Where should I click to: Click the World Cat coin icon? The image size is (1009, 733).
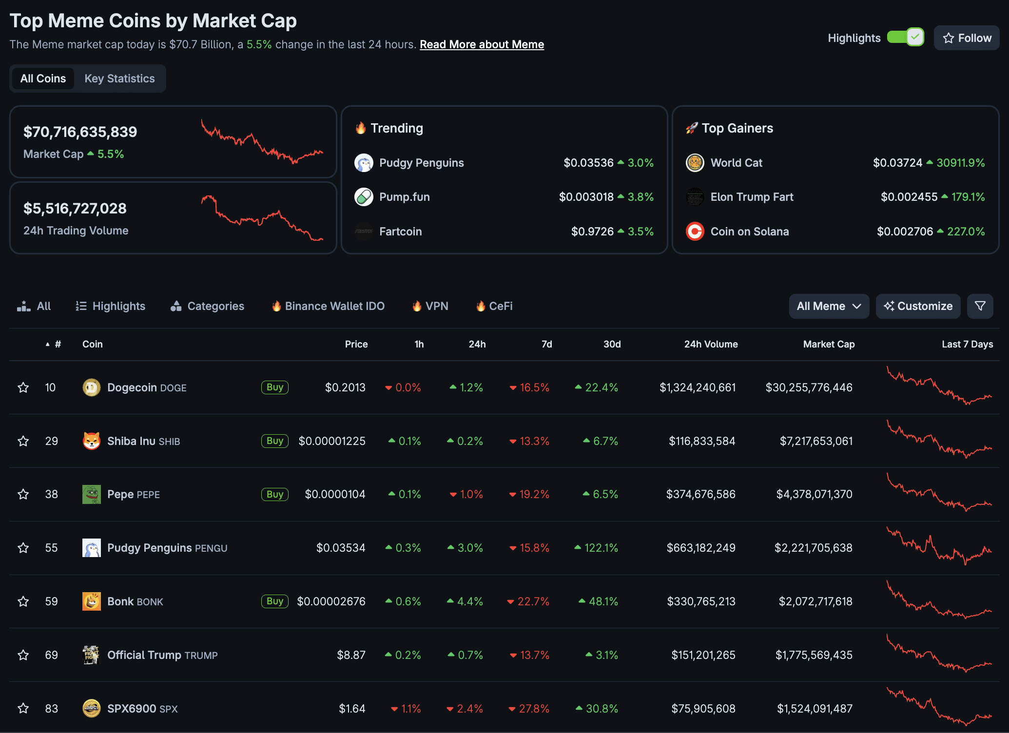pyautogui.click(x=695, y=163)
